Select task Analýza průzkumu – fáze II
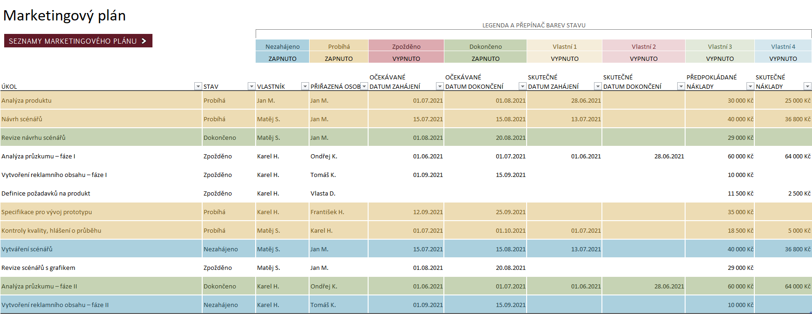Viewport: 812px width, 314px height. point(101,286)
